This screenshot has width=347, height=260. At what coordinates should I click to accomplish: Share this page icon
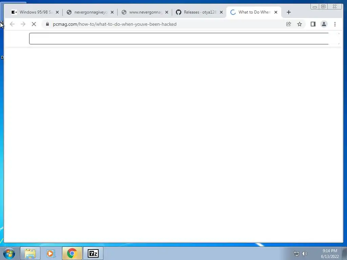click(289, 24)
